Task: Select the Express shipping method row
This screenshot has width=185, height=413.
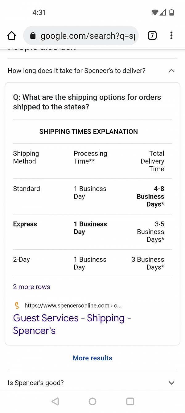Action: click(x=25, y=224)
